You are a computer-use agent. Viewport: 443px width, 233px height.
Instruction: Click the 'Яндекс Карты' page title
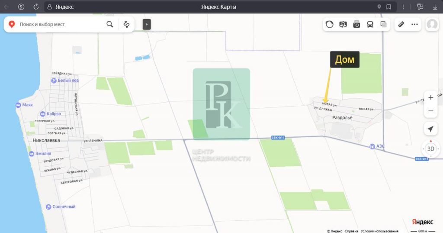[x=218, y=7]
